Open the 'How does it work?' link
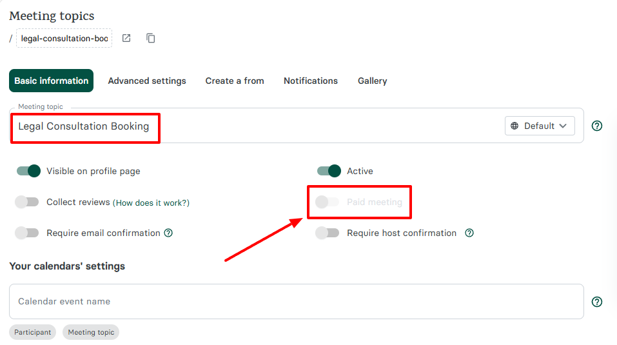The width and height of the screenshot is (617, 345). (152, 202)
